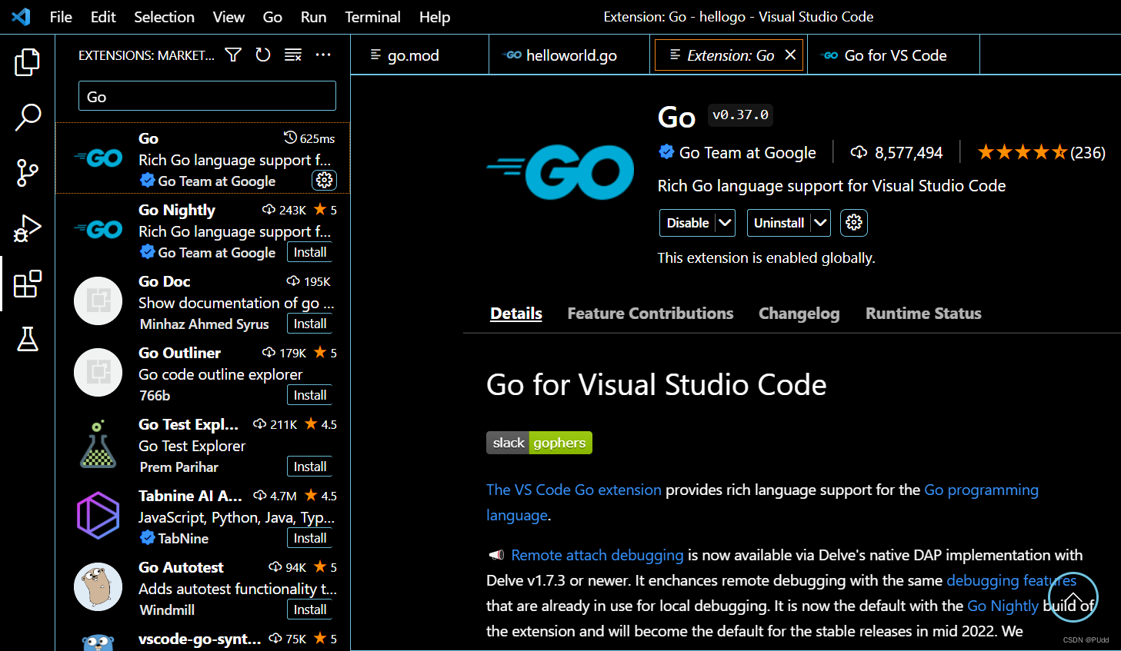Viewport: 1121px width, 651px height.
Task: Close the Extension: Go tab
Action: (x=790, y=55)
